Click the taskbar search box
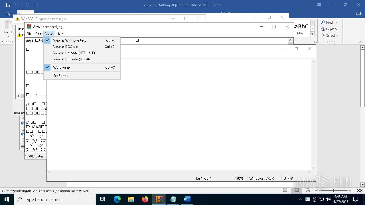This screenshot has width=365, height=205. tap(55, 199)
